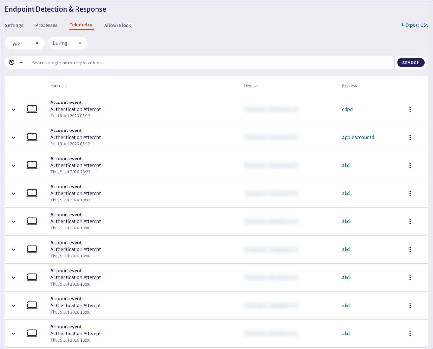This screenshot has height=349, width=433.
Task: Open the search history clock icon
Action: point(12,63)
